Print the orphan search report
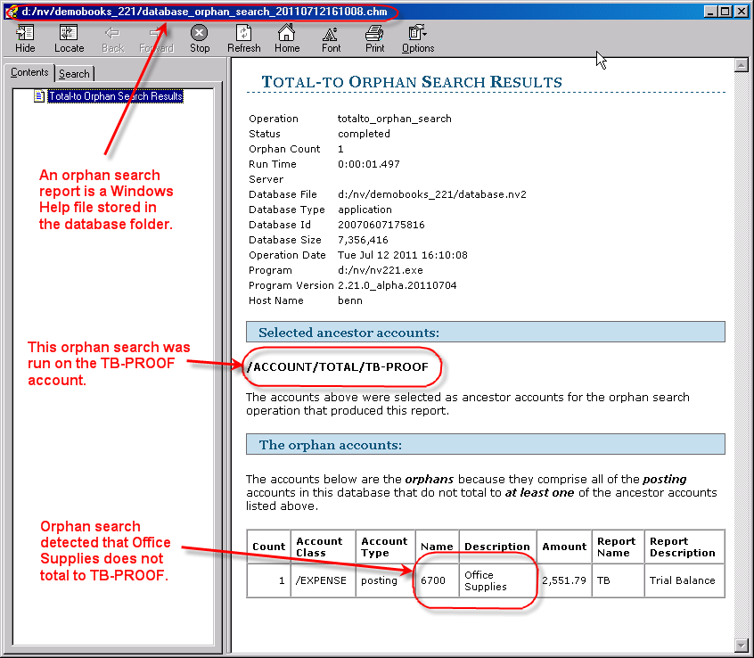 tap(374, 38)
